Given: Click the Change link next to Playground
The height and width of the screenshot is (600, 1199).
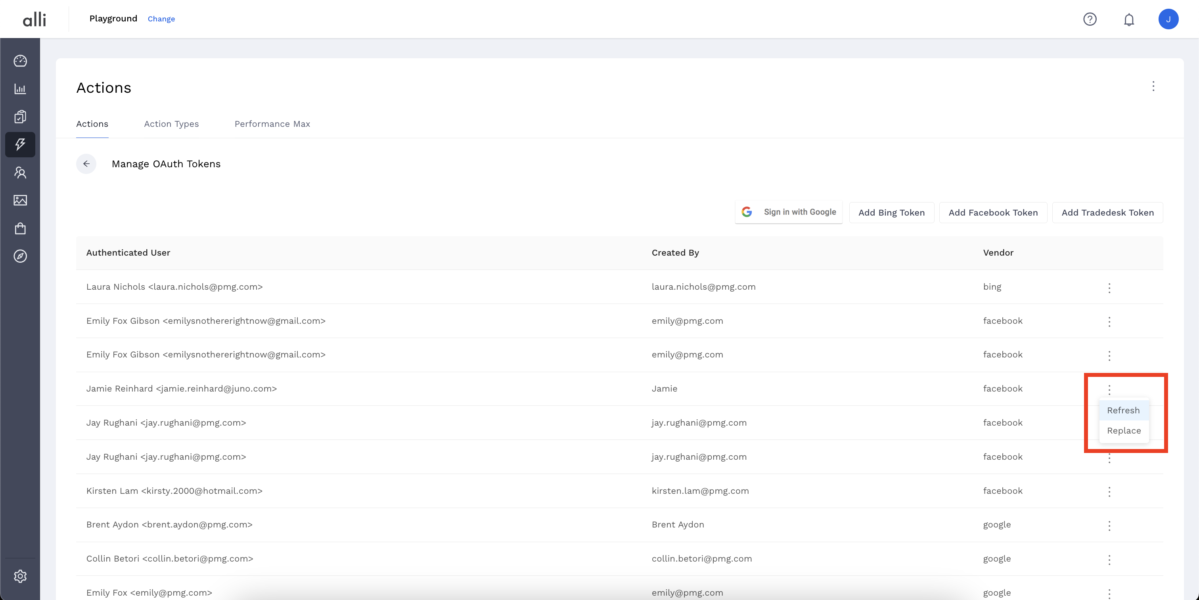Looking at the screenshot, I should point(161,19).
